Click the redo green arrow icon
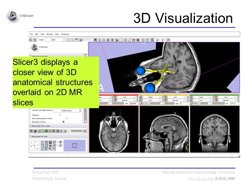The height and width of the screenshot is (189, 252). pos(147,40)
